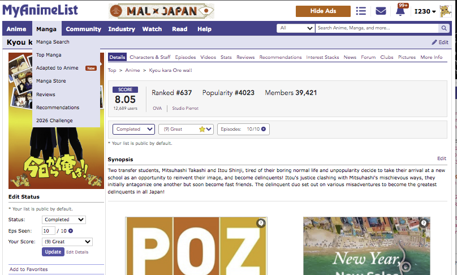Open the Watch nav menu
The image size is (457, 275).
coord(152,29)
